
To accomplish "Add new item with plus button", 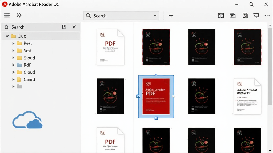I will click(171, 15).
